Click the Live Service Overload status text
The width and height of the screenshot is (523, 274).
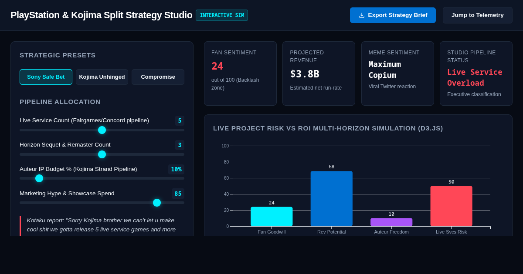coord(475,77)
